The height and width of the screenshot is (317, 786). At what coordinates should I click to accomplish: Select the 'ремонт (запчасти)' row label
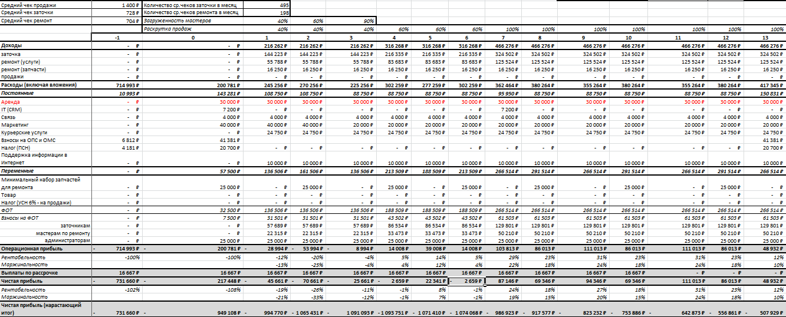46,69
